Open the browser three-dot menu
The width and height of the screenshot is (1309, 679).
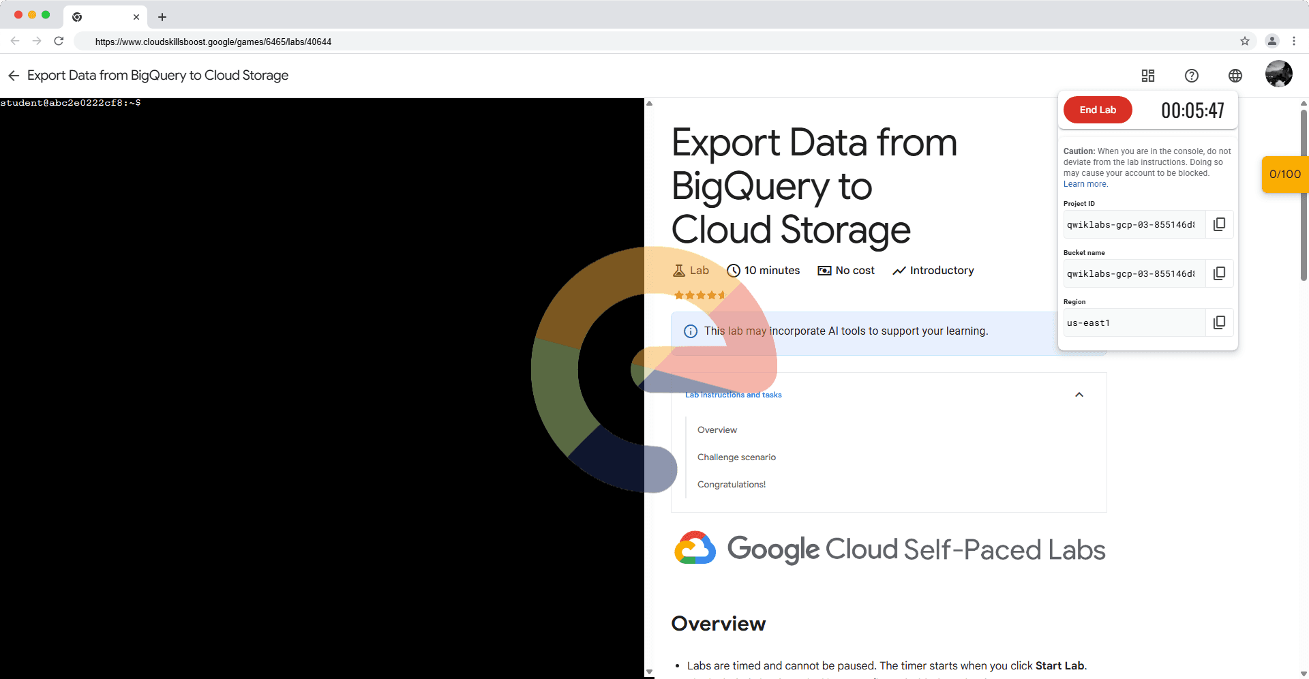[1294, 42]
